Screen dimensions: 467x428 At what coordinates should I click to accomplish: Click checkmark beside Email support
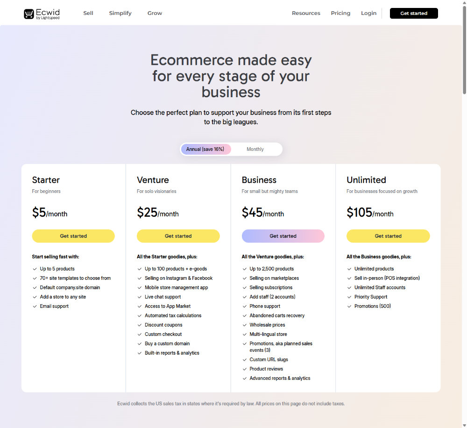pyautogui.click(x=35, y=307)
